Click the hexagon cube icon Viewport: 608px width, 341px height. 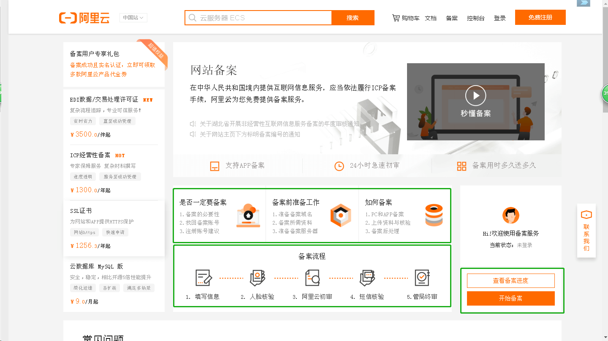click(340, 215)
